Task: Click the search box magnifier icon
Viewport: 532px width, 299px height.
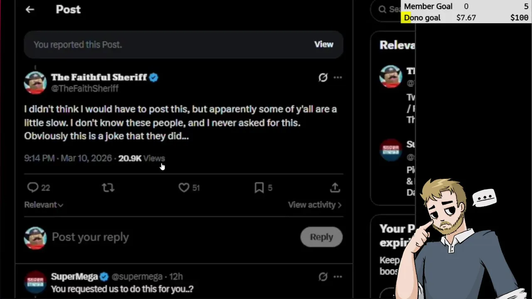Action: pos(382,9)
